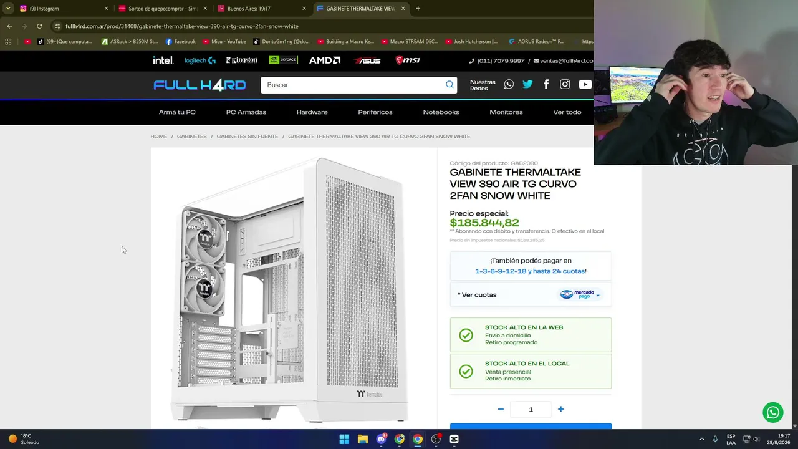Screen dimensions: 798x449
Task: Open the Twitter social icon
Action: (x=527, y=84)
